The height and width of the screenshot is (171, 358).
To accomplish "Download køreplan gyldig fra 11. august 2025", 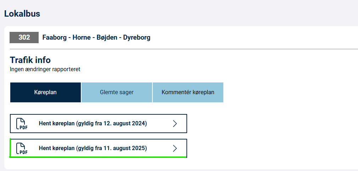I will point(99,148).
